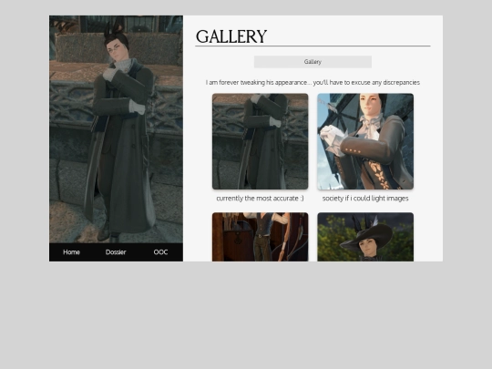Open the 'currently the most accurate' thumbnail

pos(260,141)
